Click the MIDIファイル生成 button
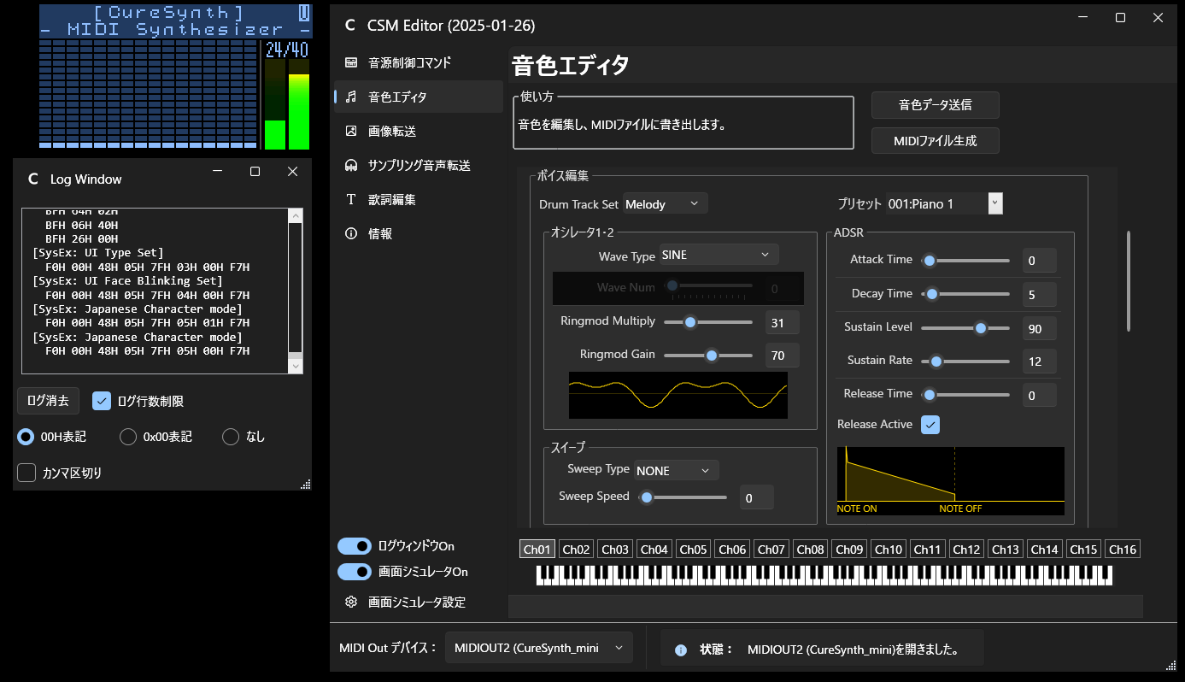This screenshot has width=1185, height=682. pyautogui.click(x=936, y=140)
